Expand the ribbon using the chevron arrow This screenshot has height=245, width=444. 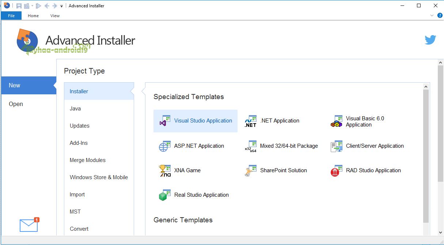pos(432,15)
